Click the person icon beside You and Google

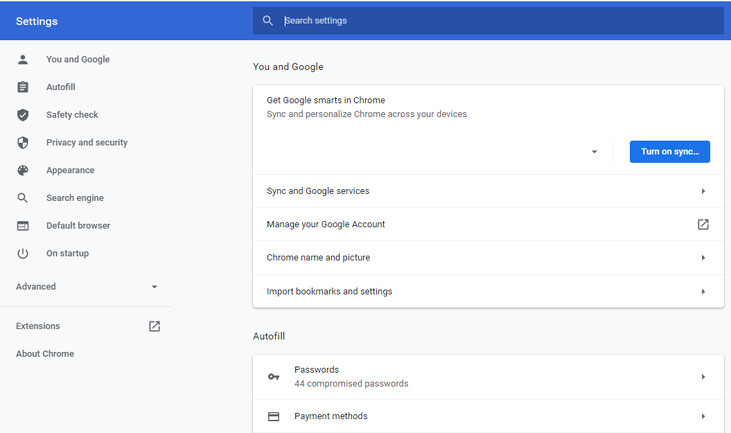(x=23, y=60)
